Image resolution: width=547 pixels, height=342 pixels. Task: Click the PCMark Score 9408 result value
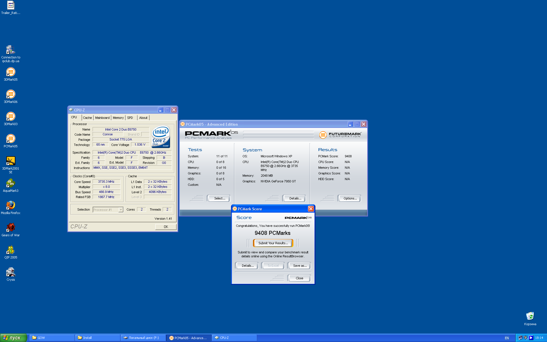pos(348,156)
